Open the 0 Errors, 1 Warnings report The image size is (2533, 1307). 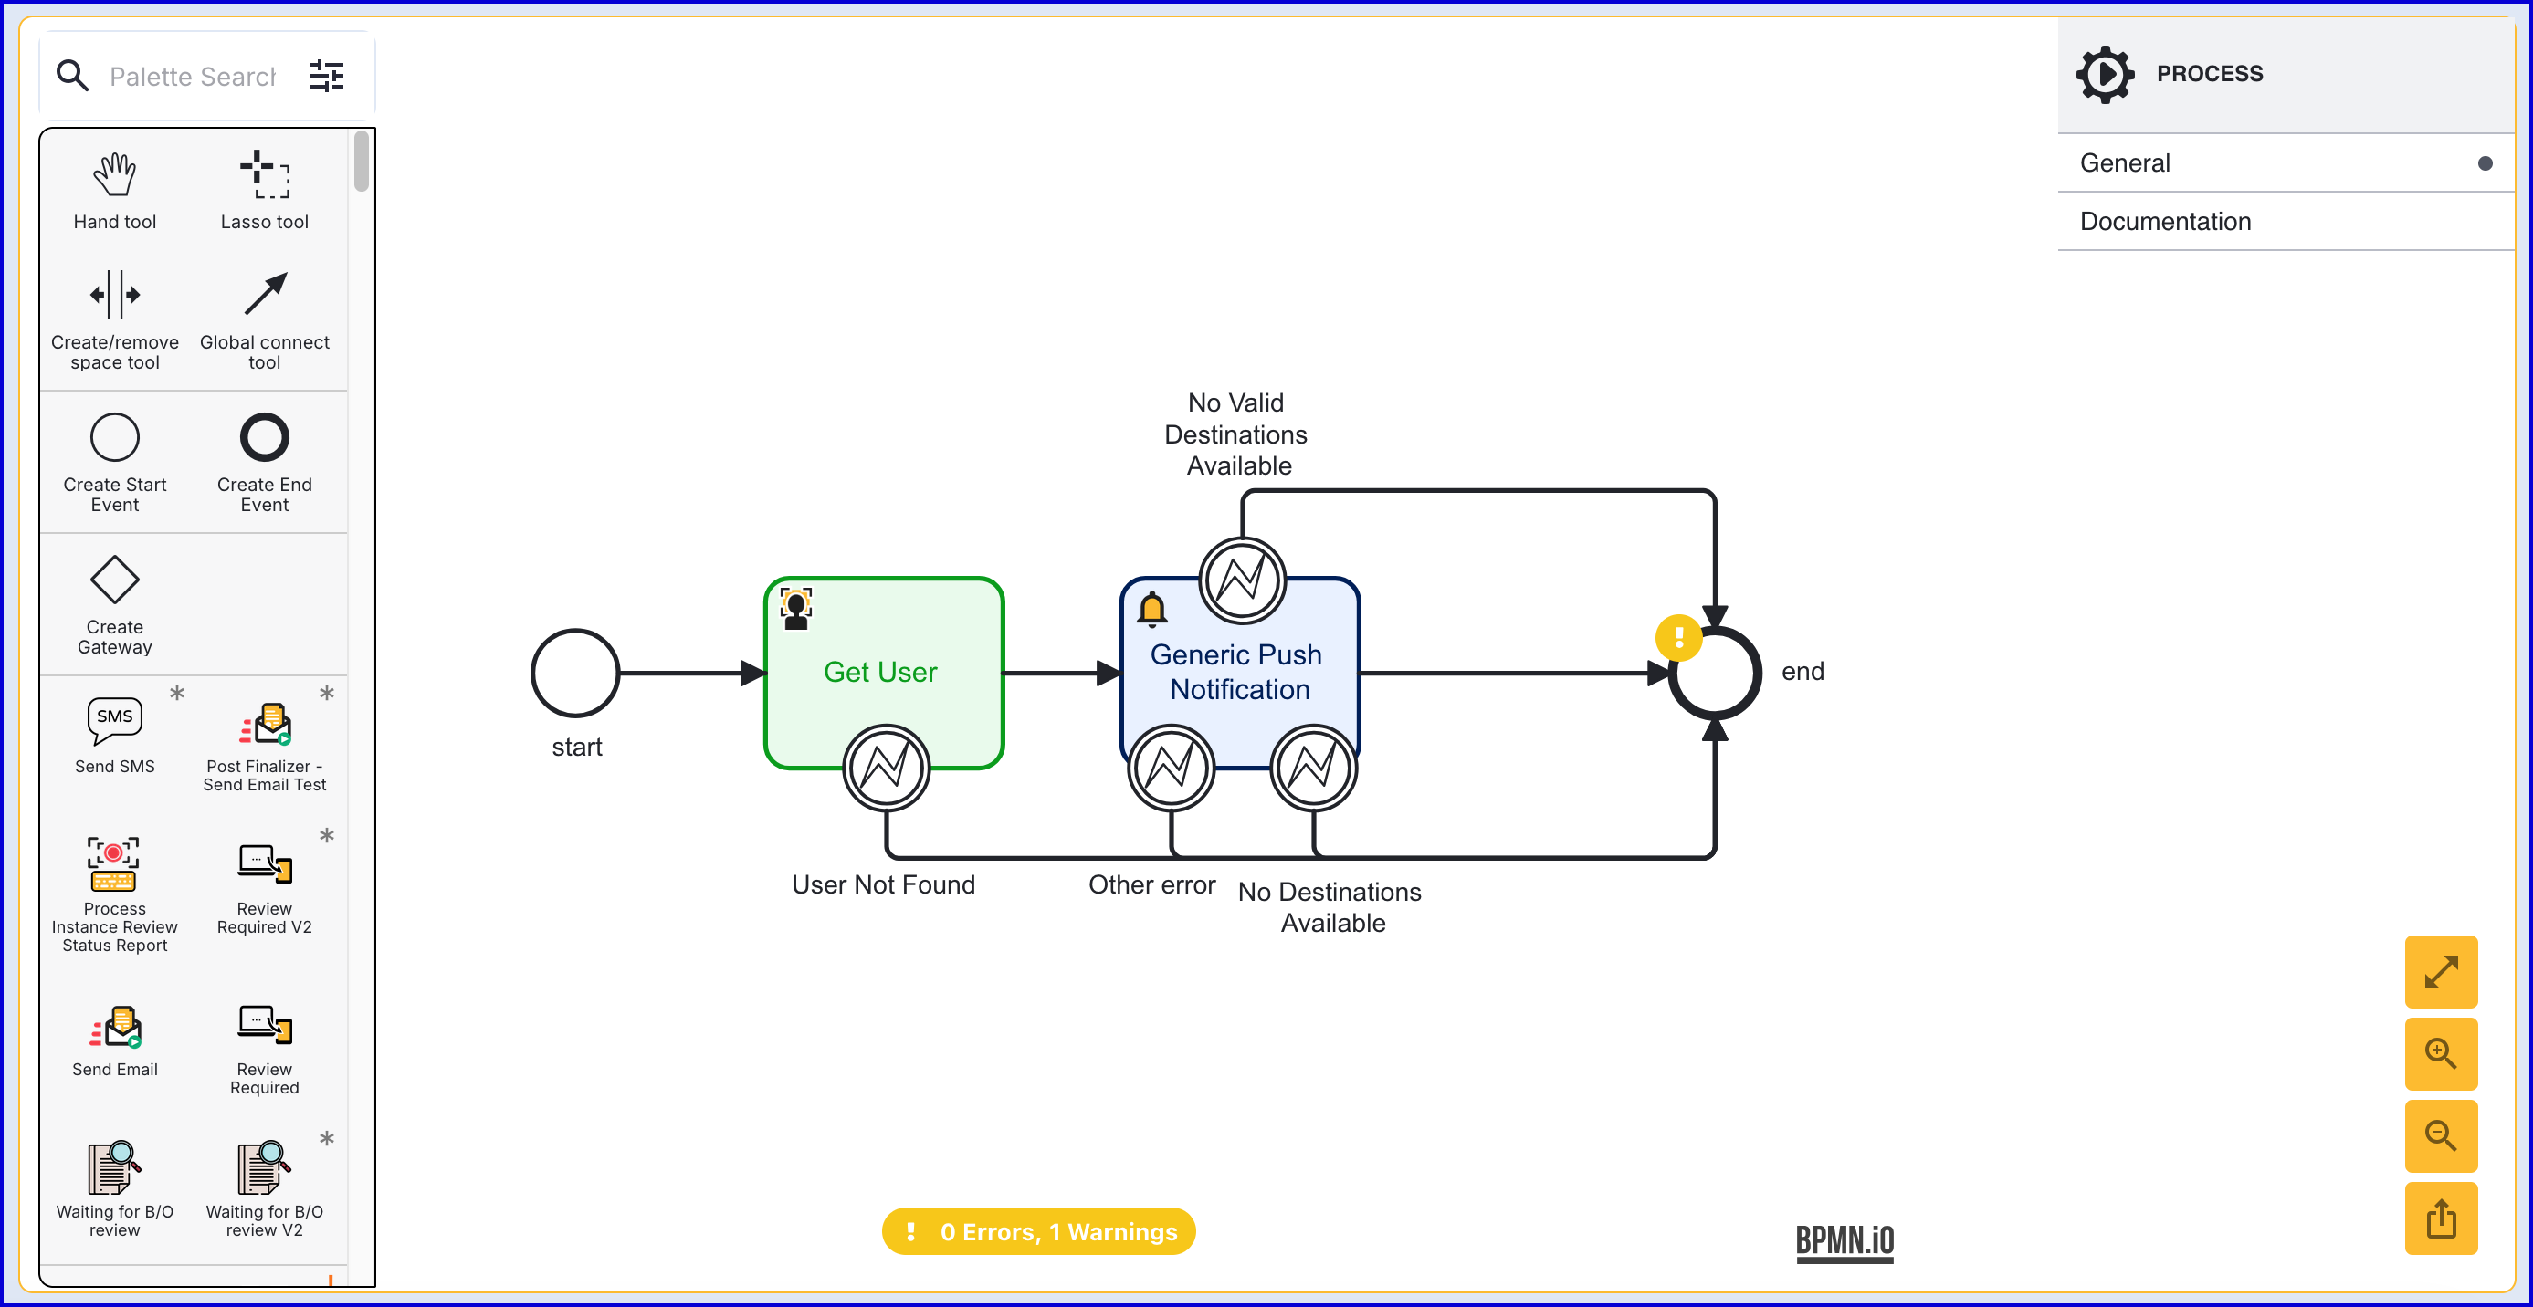[1038, 1231]
